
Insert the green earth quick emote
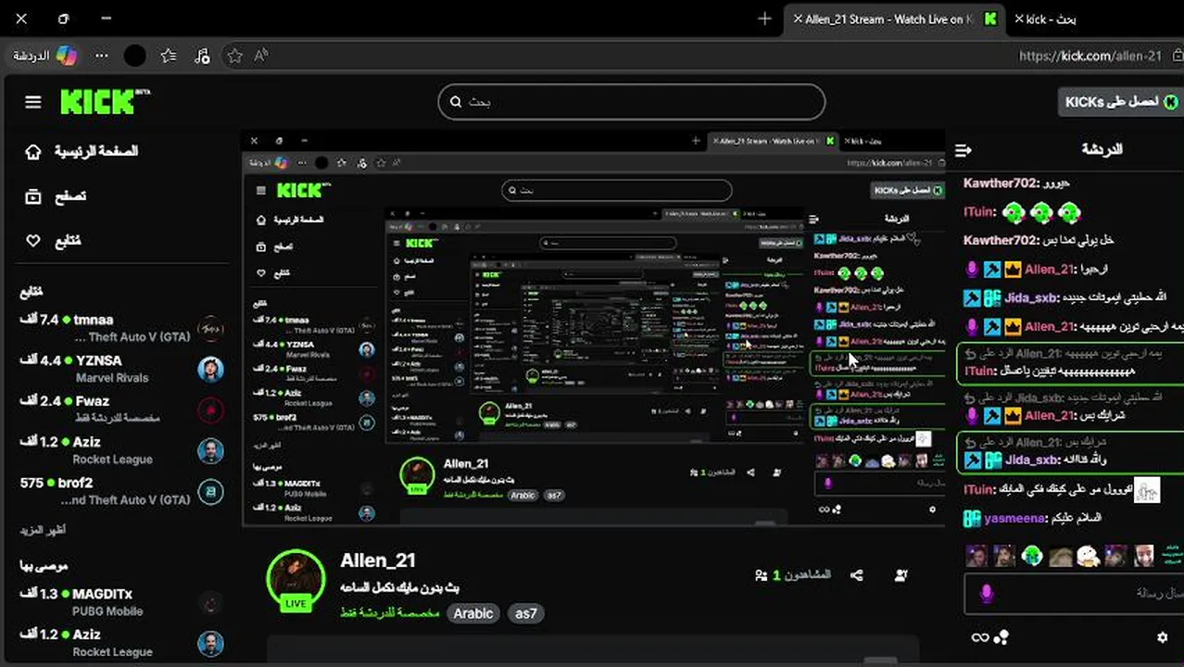(1032, 556)
